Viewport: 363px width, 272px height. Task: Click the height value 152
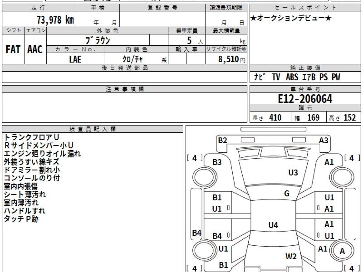pos(350,118)
